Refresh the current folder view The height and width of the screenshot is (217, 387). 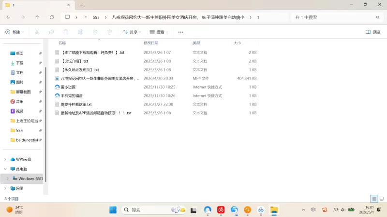52,17
